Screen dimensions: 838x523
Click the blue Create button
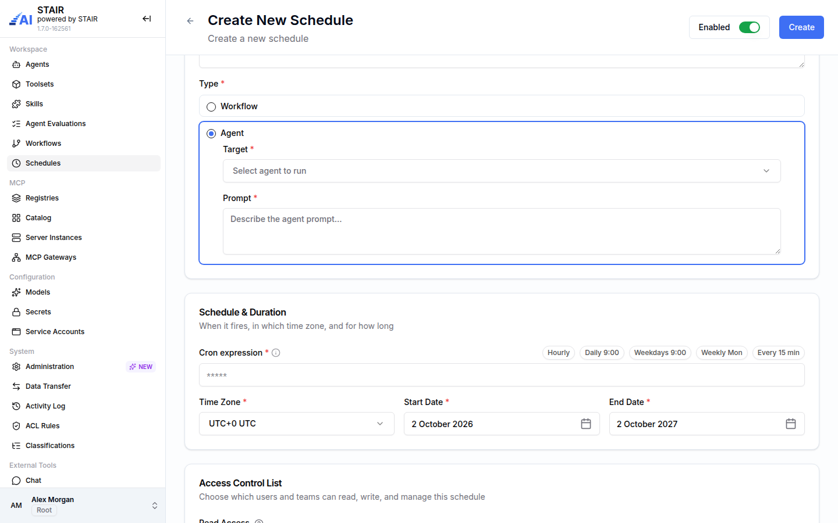801,27
